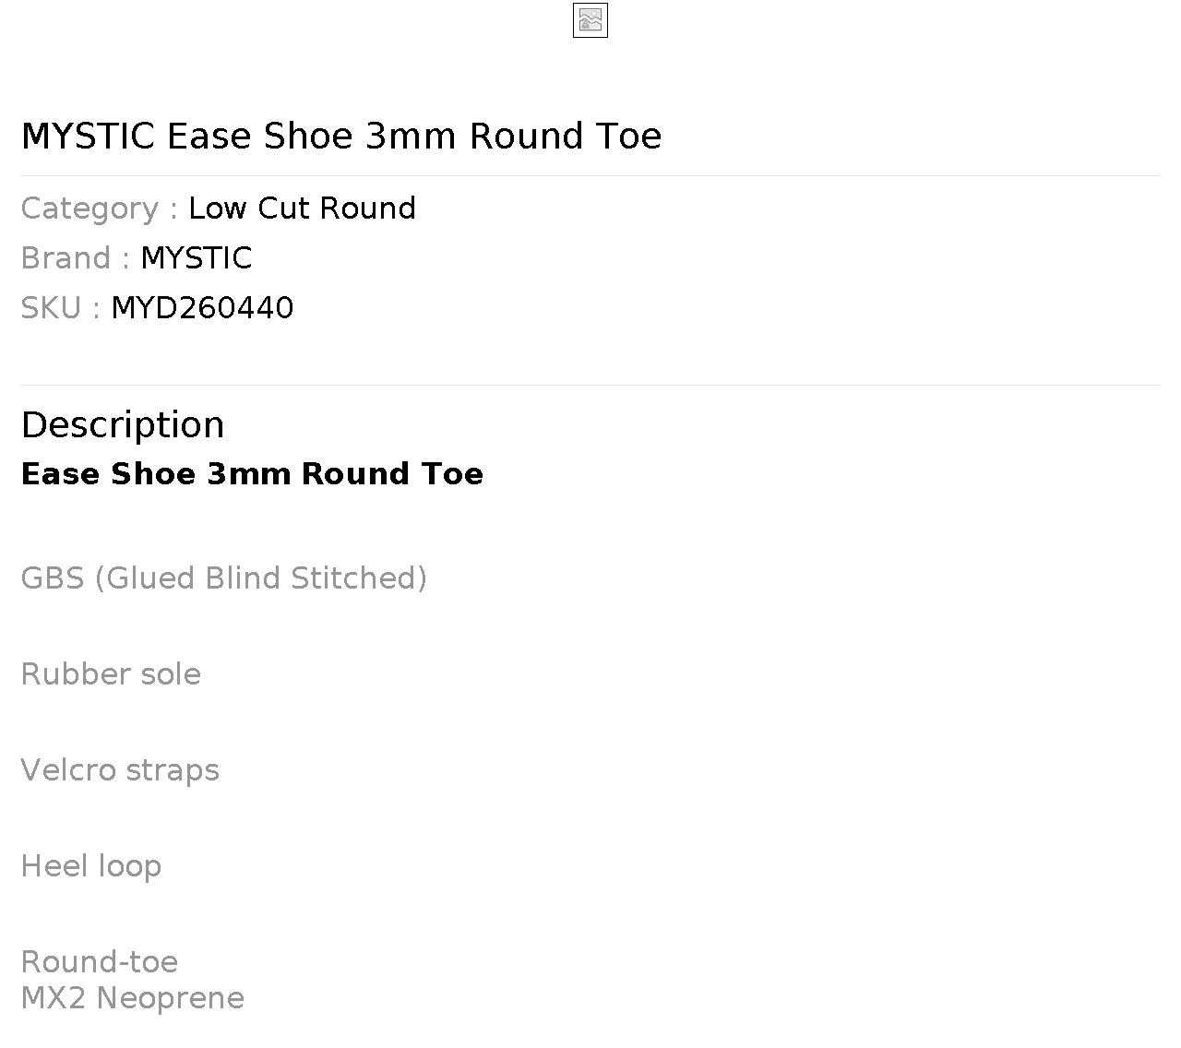Click the Round-toe feature text
The width and height of the screenshot is (1181, 1048).
point(99,962)
